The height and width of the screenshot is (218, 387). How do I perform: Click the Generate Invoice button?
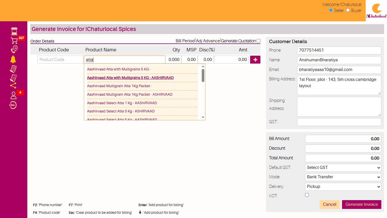click(x=361, y=204)
